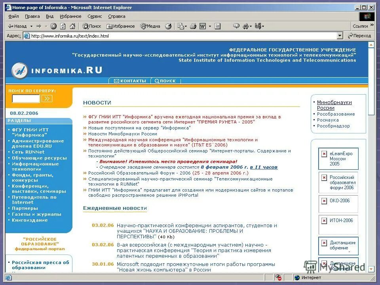Screen dimensions: 380x285
Task: Click the Home icon in toolbar
Action: click(x=72, y=26)
